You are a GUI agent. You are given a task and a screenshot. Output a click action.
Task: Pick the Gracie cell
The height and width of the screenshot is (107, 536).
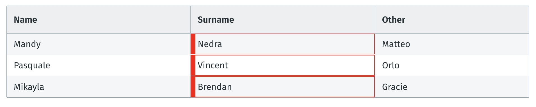[x=452, y=87]
